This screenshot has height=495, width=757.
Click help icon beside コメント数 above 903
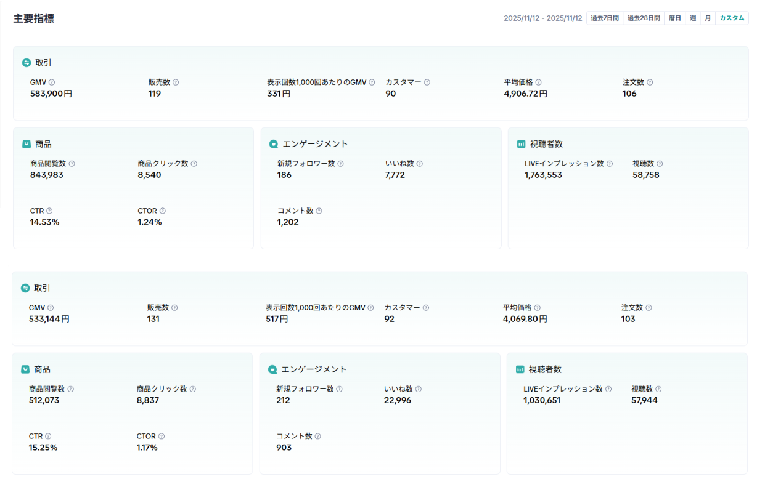pos(317,437)
